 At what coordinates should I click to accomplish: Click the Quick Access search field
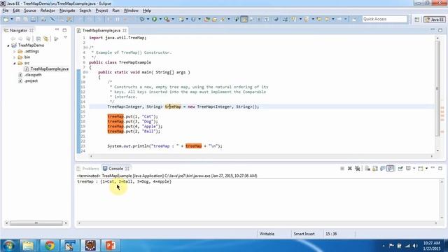click(384, 19)
